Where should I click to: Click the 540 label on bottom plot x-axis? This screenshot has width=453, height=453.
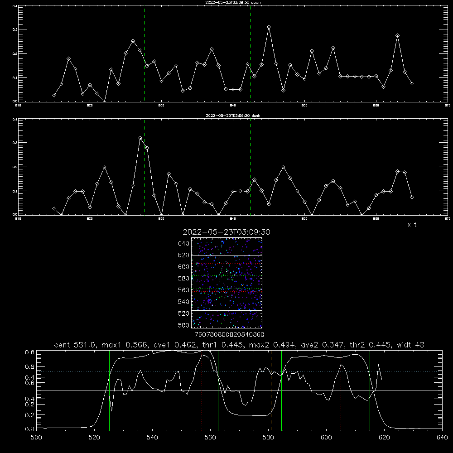pyautogui.click(x=152, y=438)
